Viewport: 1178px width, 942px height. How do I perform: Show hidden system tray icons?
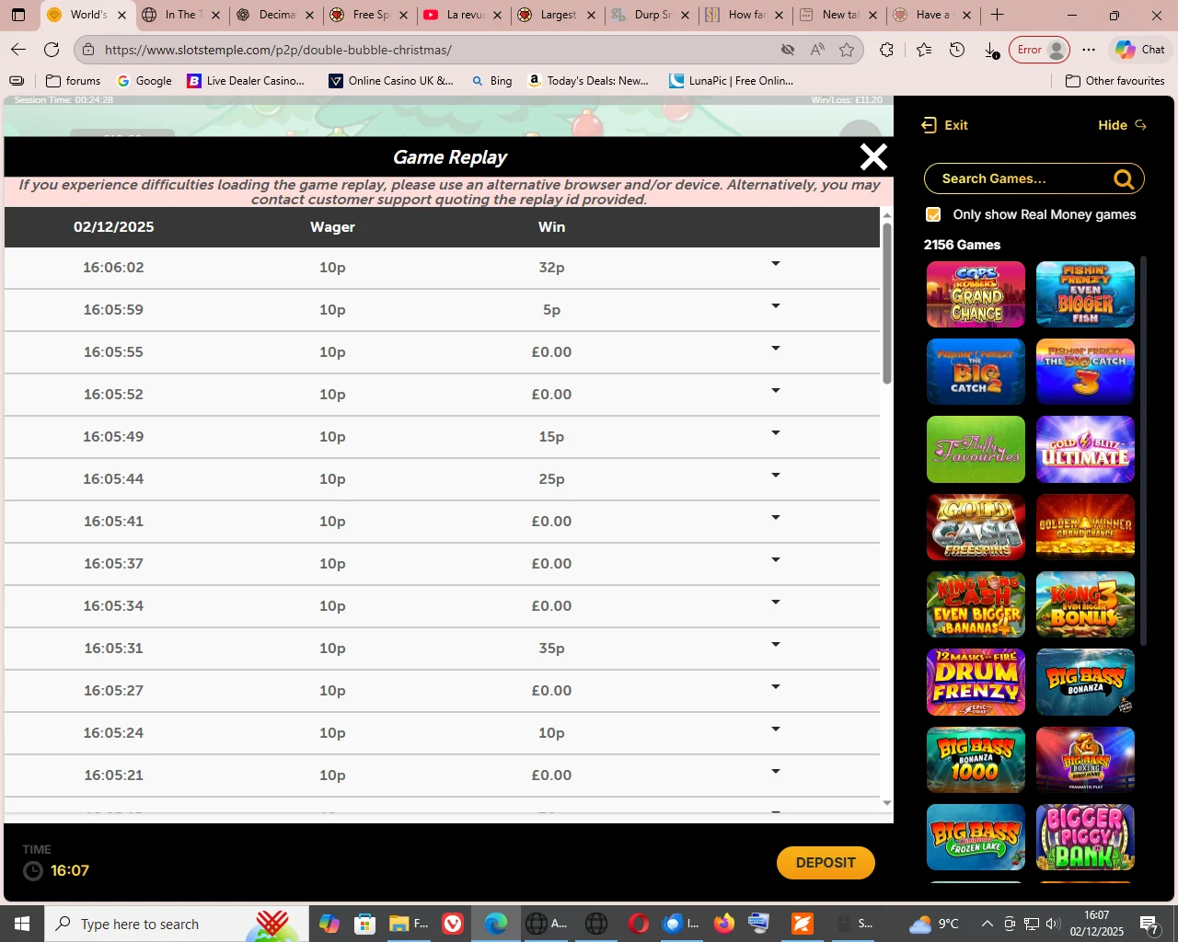coord(987,924)
